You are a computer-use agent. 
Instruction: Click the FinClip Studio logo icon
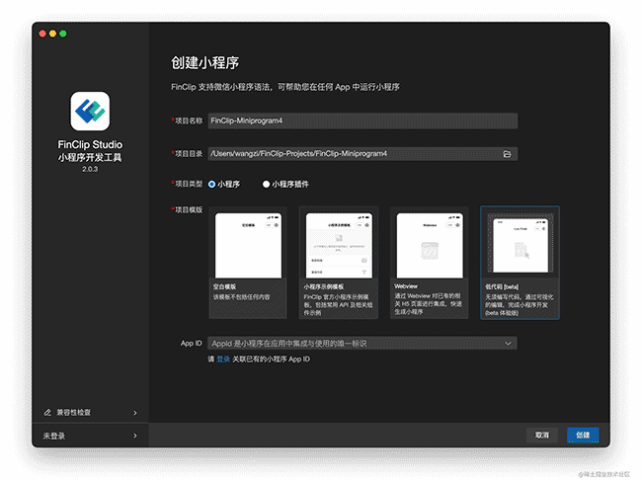click(x=90, y=111)
